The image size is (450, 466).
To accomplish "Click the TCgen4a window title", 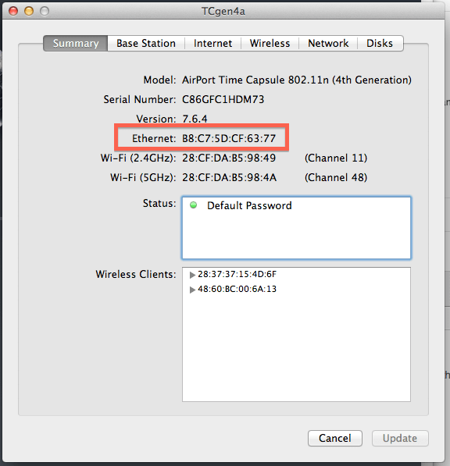I will (223, 11).
